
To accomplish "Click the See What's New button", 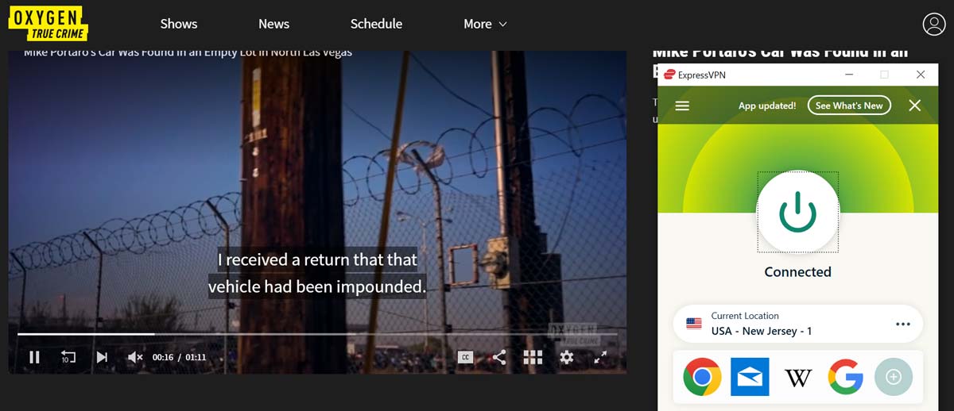I will pyautogui.click(x=849, y=106).
